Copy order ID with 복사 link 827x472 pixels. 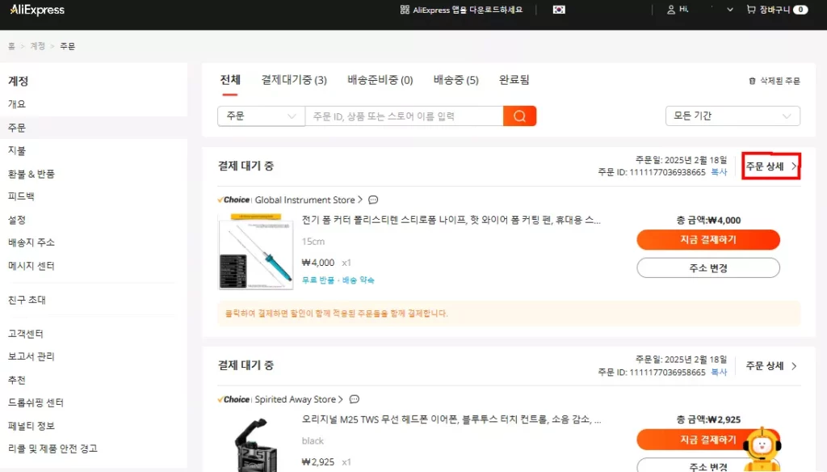720,171
